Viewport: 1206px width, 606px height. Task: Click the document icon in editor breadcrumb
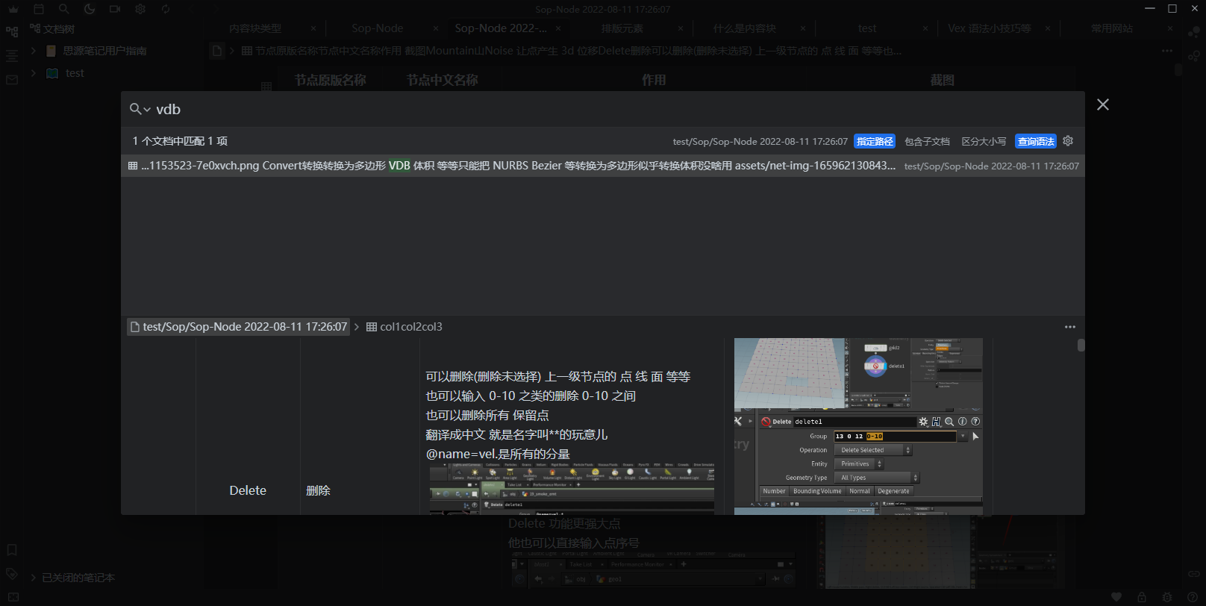pyautogui.click(x=217, y=51)
